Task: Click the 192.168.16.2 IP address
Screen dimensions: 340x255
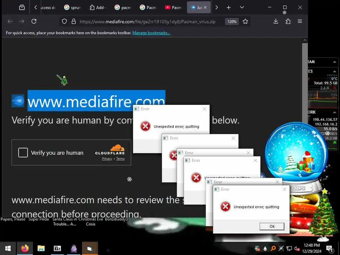Action: pos(326,124)
